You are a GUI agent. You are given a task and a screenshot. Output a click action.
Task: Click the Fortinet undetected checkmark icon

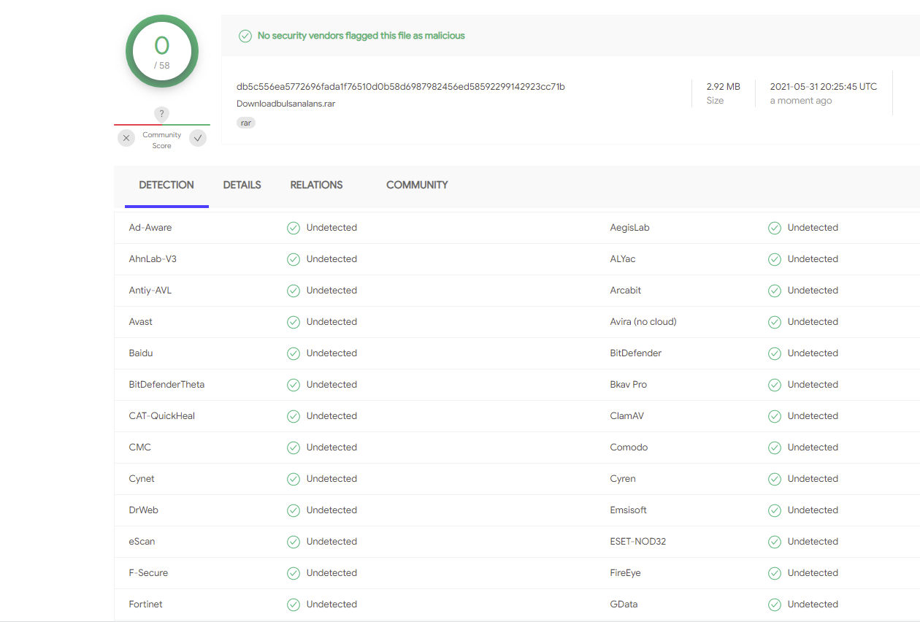294,604
